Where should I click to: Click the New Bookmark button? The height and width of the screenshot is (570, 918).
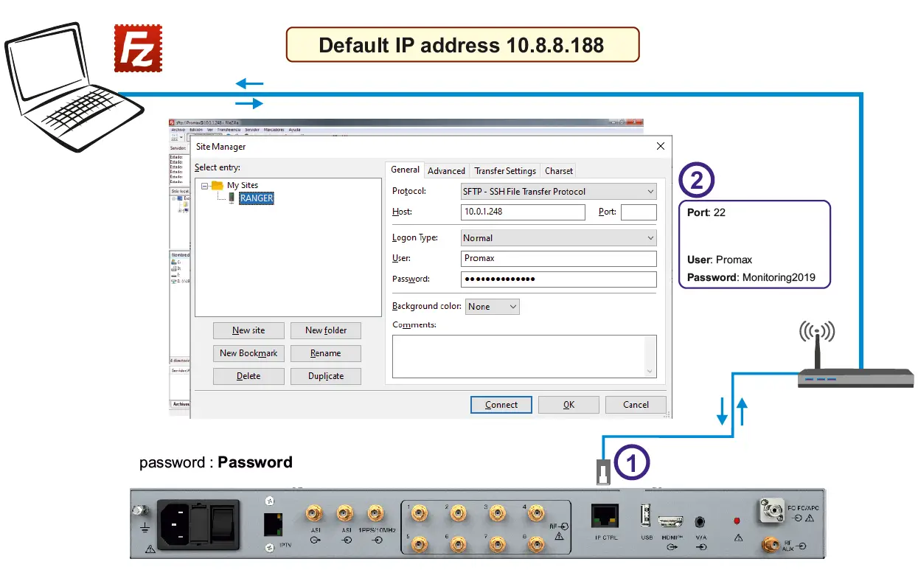248,353
